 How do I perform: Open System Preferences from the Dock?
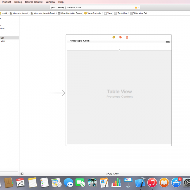point(187,182)
